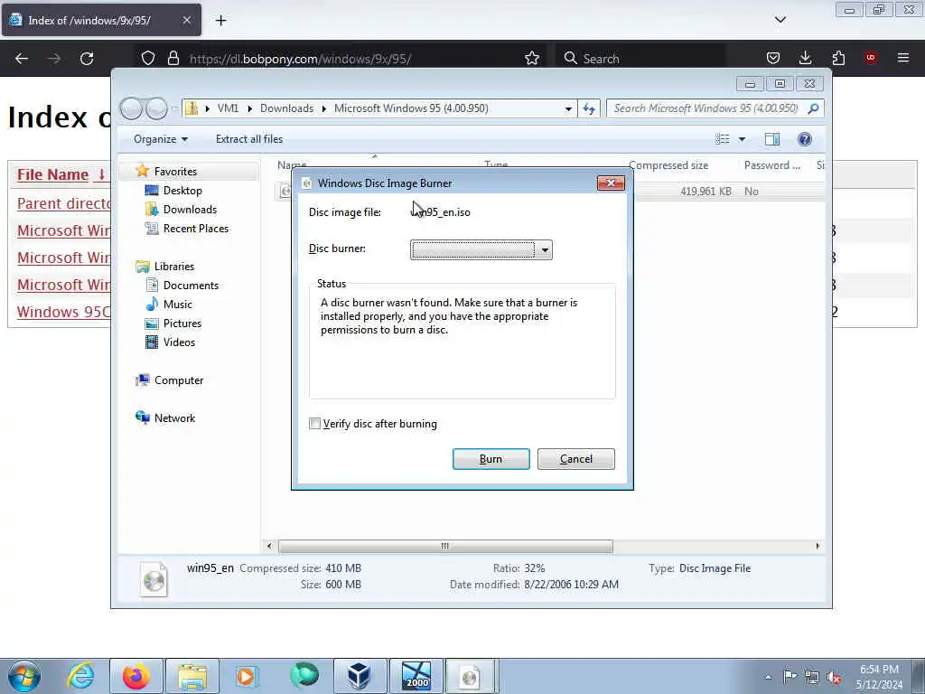Select Downloads in the breadcrumb path
925x694 pixels.
click(286, 108)
